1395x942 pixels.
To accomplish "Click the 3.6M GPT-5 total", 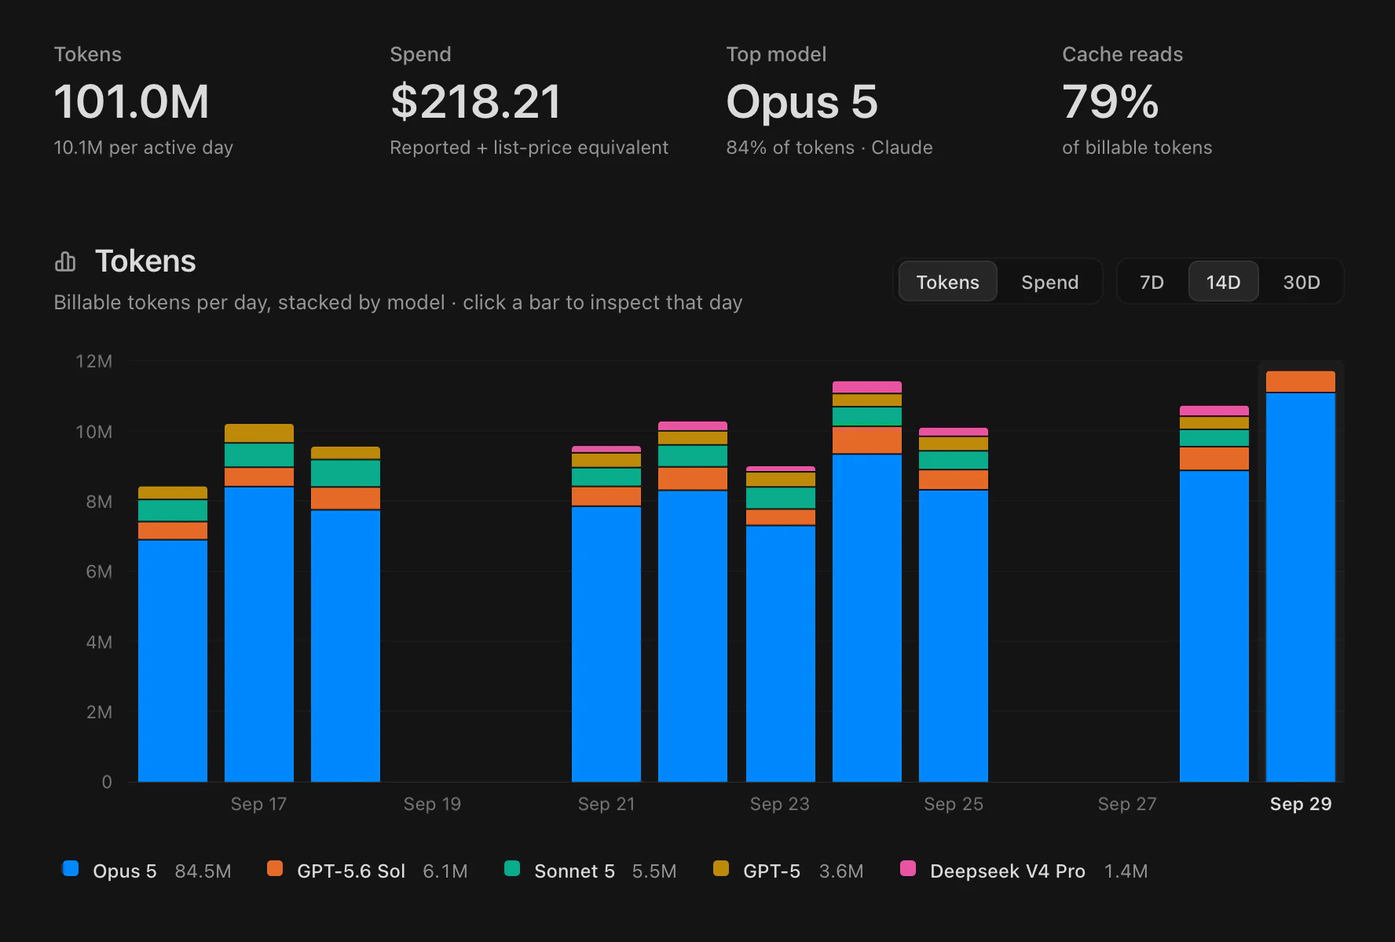I will pyautogui.click(x=841, y=871).
